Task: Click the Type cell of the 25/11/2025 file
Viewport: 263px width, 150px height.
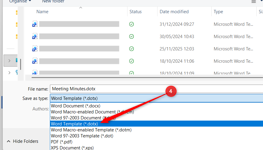Action: point(233,49)
